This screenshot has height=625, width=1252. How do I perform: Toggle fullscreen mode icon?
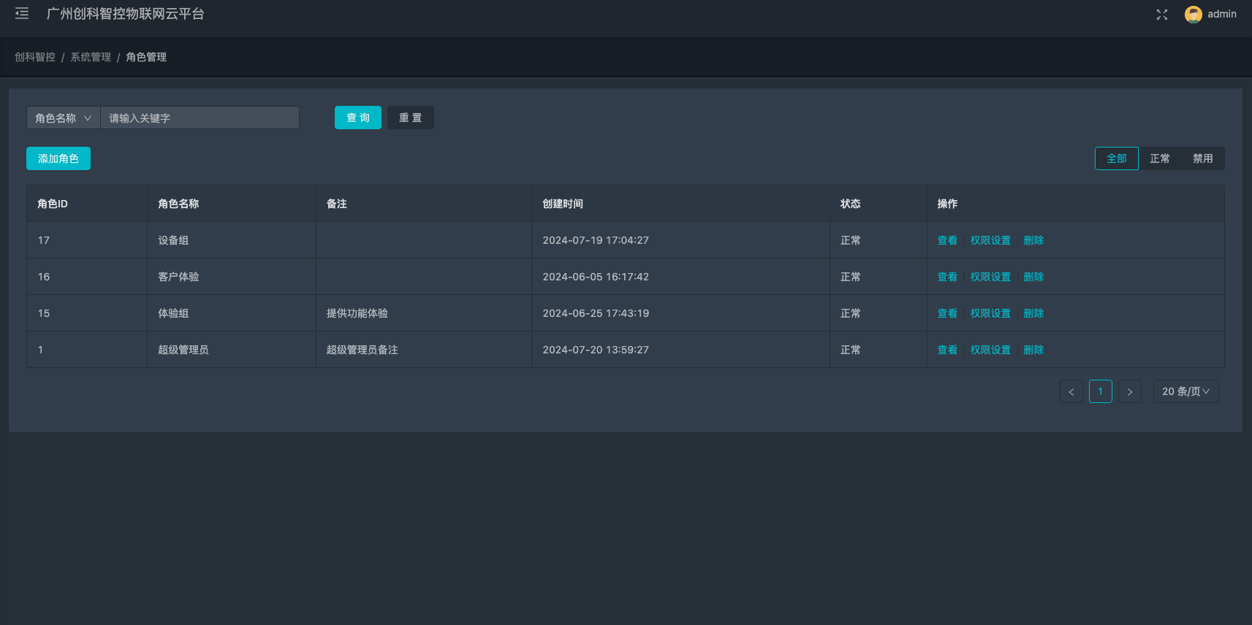coord(1162,15)
